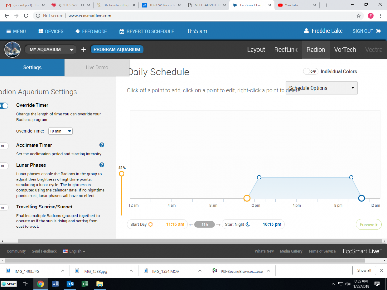
Task: Select the dark blue Start Night point
Action: coord(361,198)
